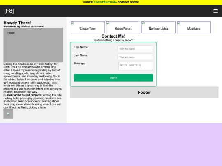Screen dimensions: 222x166
Task: Click the First Name: label
Action: [x=81, y=47]
